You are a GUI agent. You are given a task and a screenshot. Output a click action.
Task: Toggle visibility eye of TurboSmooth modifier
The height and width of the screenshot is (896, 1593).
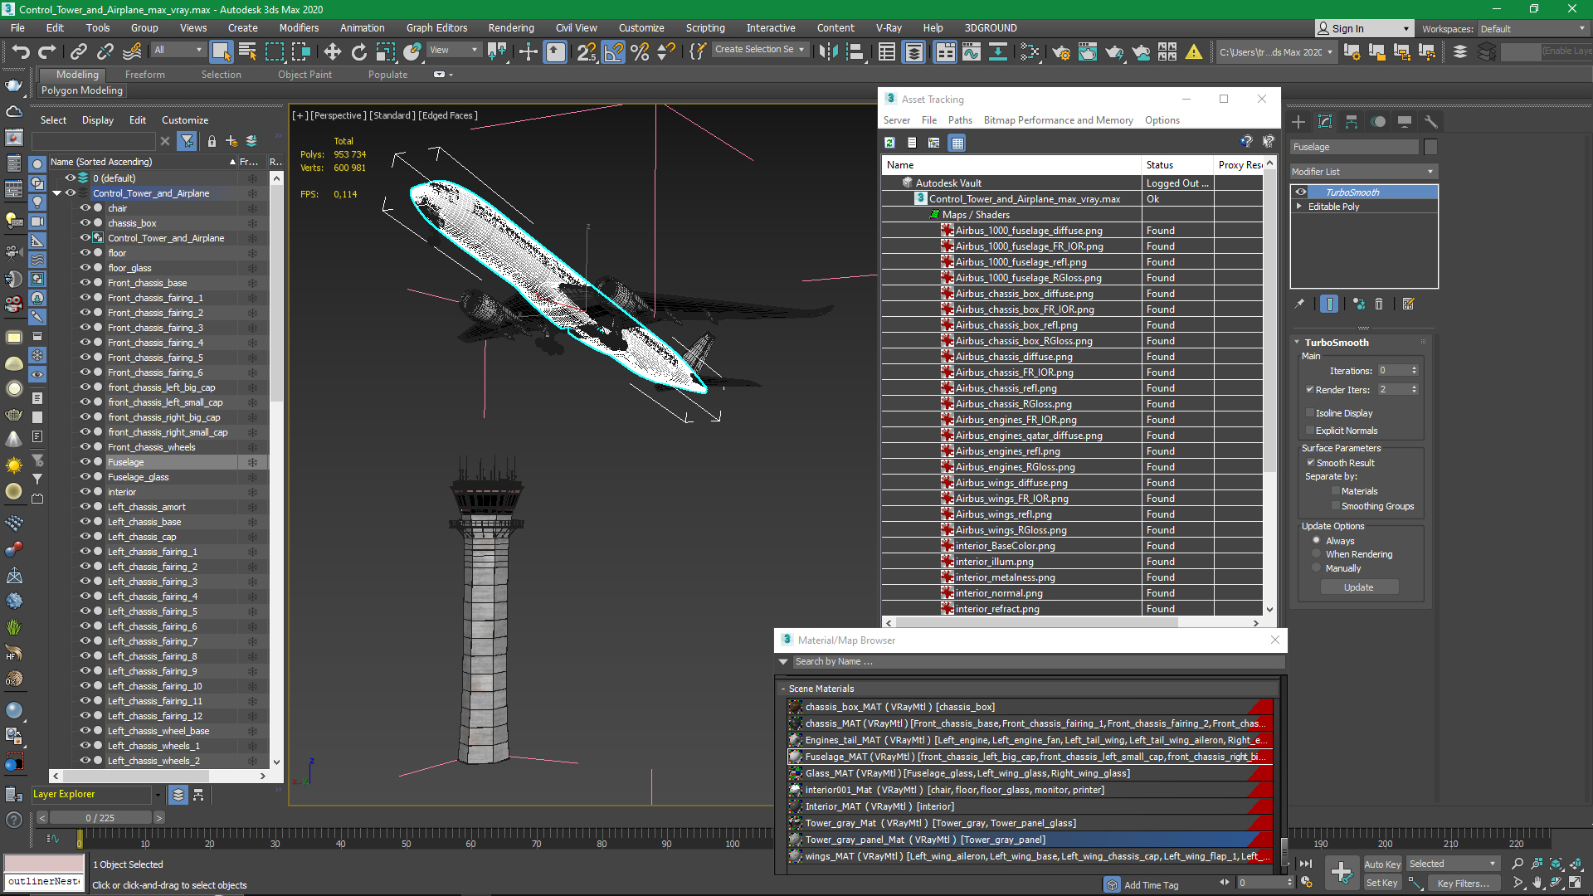[x=1300, y=192]
